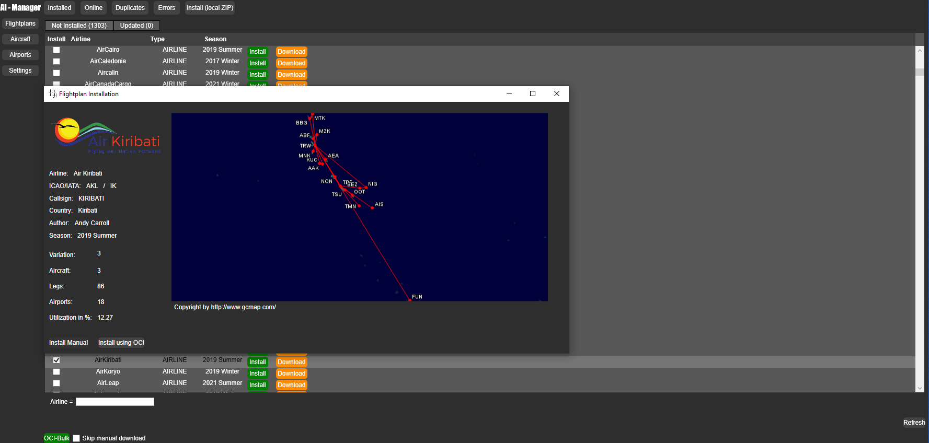Click the FUN airport label on map
Viewport: 929px width, 443px height.
tap(417, 297)
